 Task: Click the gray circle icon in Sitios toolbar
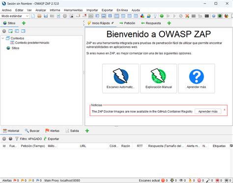[4, 31]
